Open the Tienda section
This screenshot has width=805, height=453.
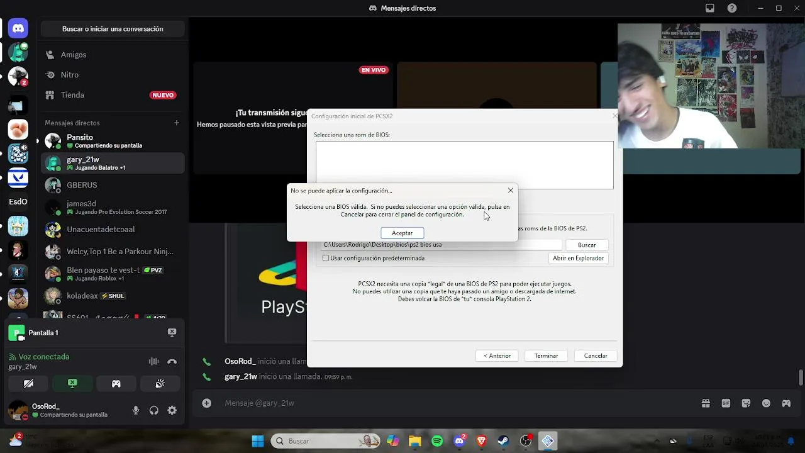point(113,95)
